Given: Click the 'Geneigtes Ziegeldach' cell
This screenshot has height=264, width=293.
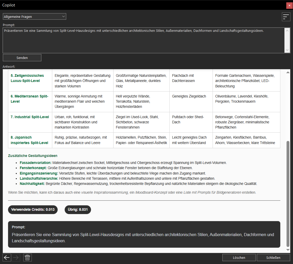Looking at the screenshot, I should 191,102.
